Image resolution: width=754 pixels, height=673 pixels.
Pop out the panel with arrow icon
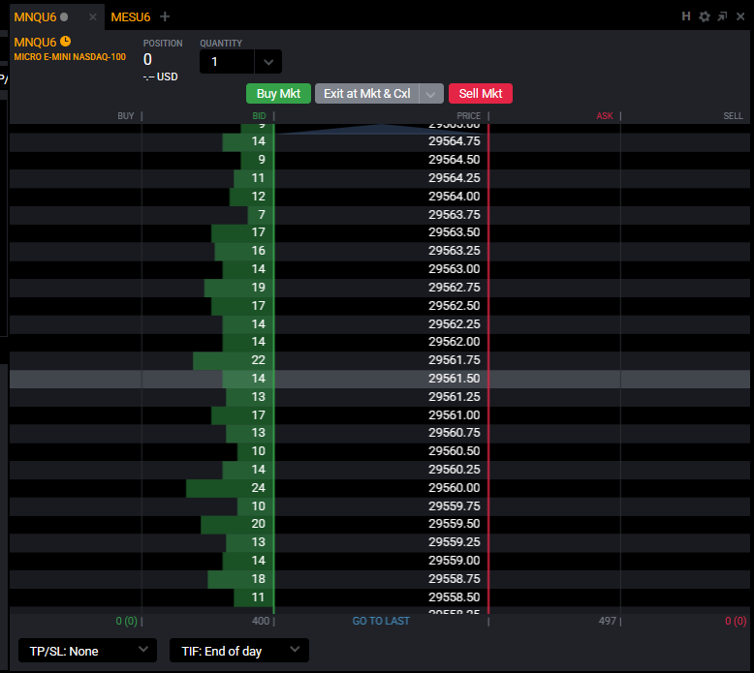(722, 16)
